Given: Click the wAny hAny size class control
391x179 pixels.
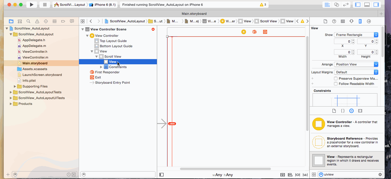Looking at the screenshot, I should click(223, 175).
